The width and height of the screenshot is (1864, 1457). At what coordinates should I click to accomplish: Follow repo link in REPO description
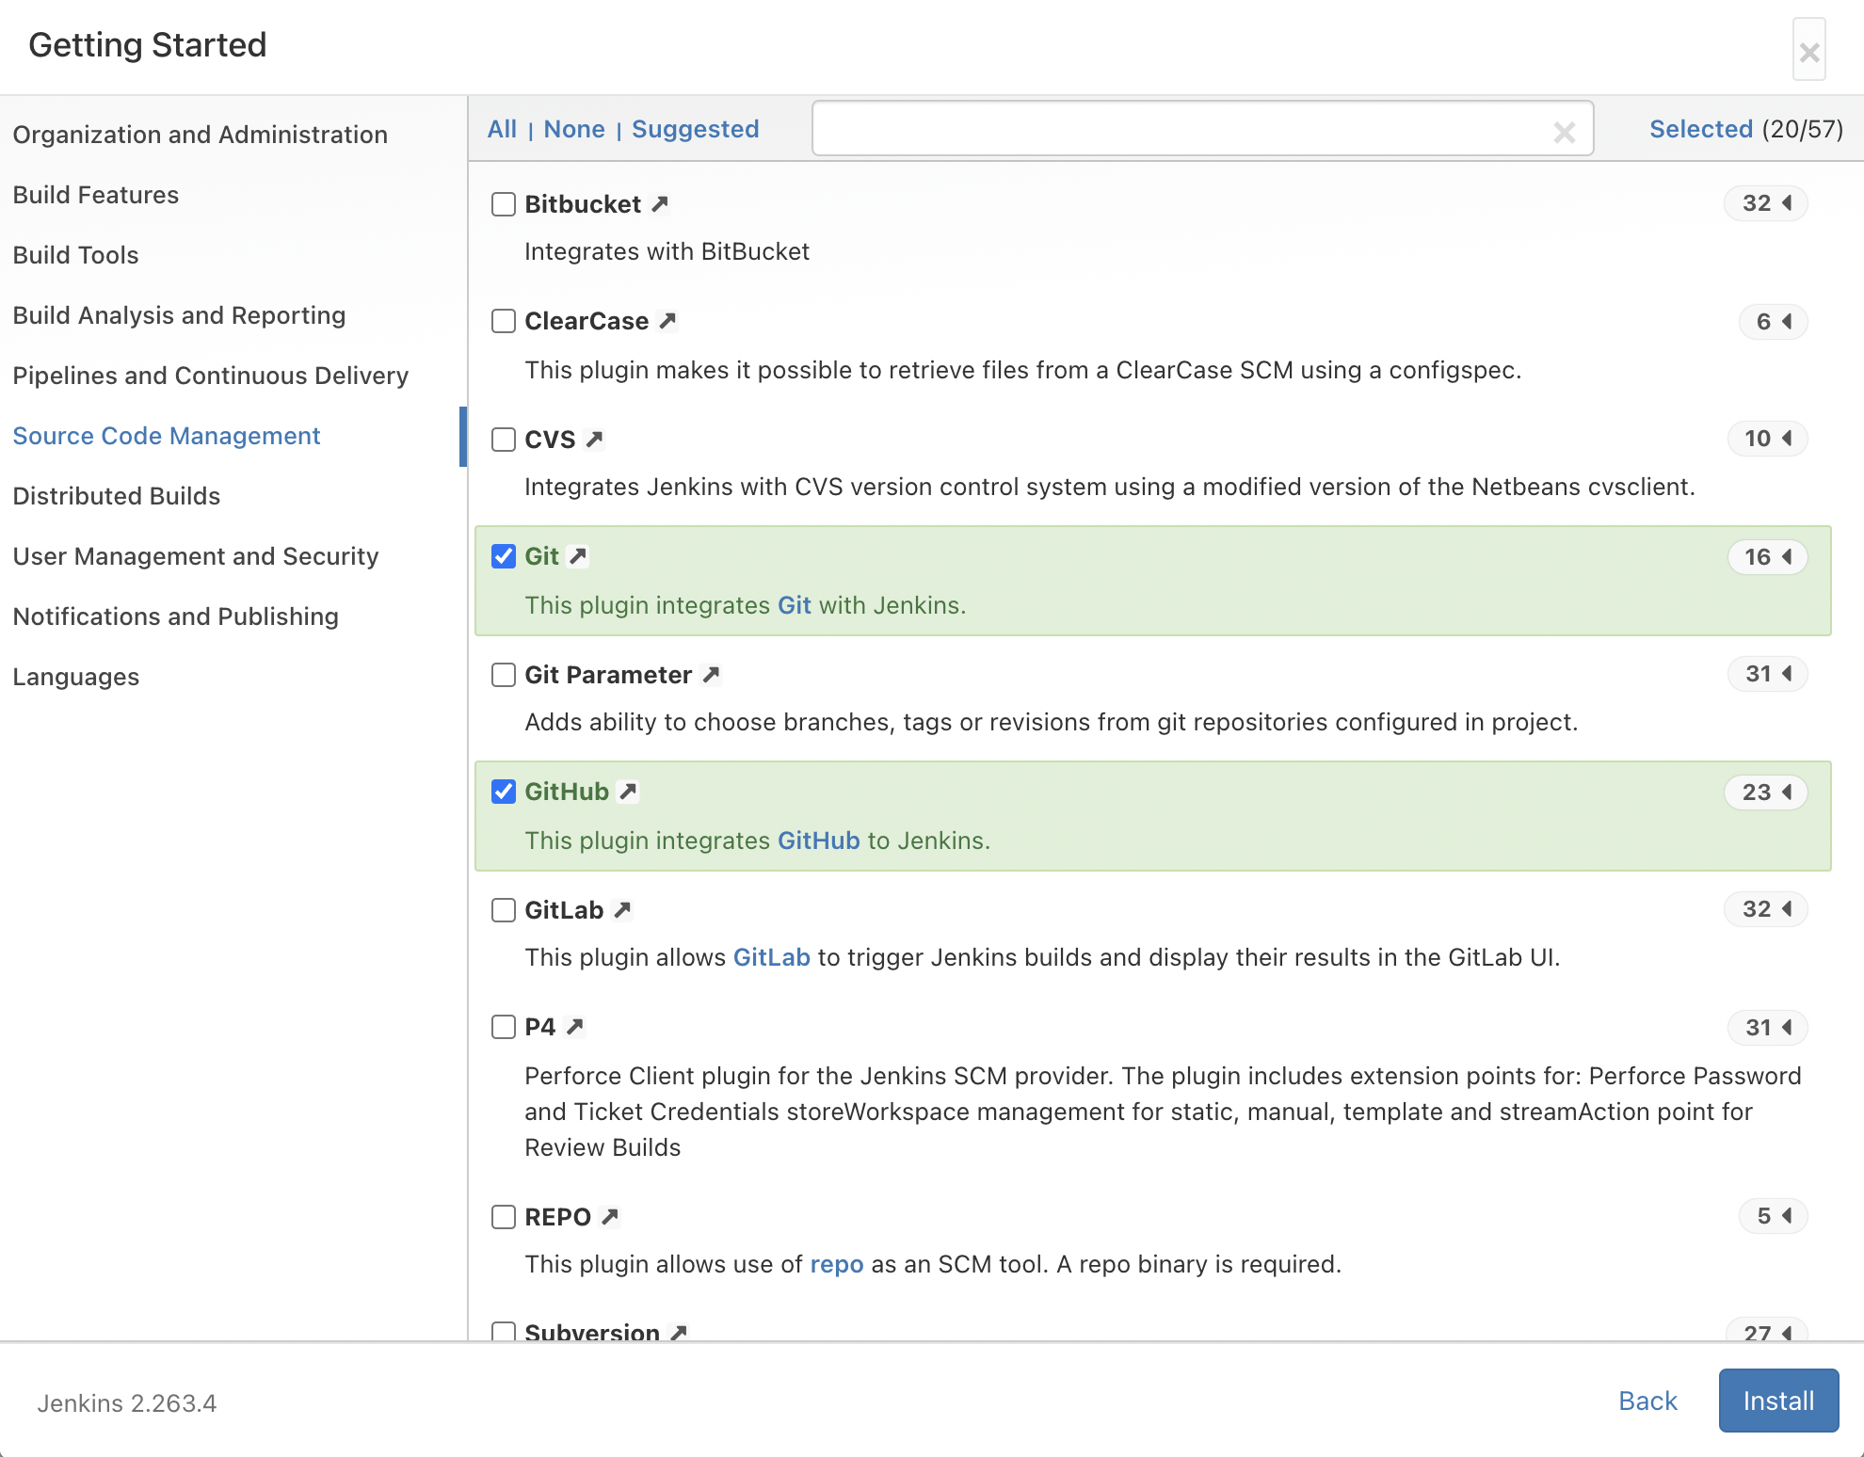coord(837,1264)
